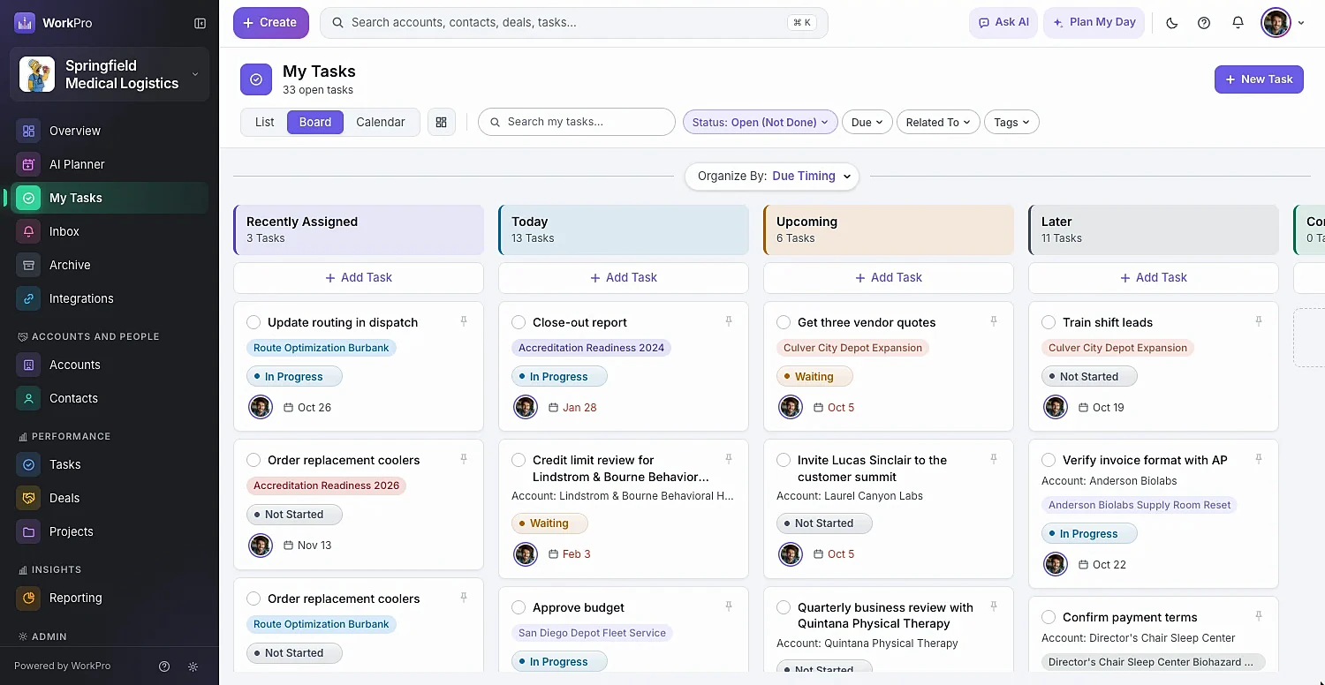Viewport: 1325px width, 685px height.
Task: Switch to the Calendar view tab
Action: [381, 122]
